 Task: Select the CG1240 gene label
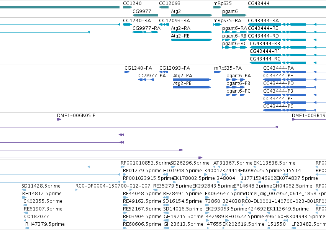[132, 3]
